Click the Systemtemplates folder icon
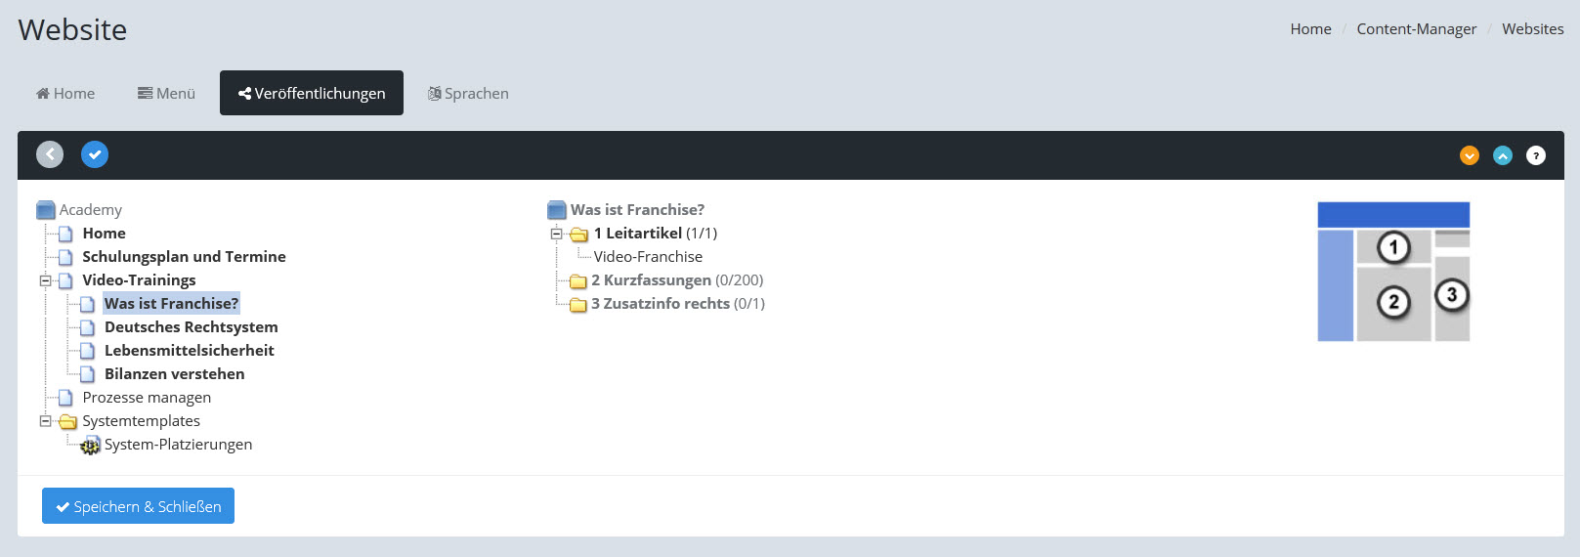 (x=67, y=421)
